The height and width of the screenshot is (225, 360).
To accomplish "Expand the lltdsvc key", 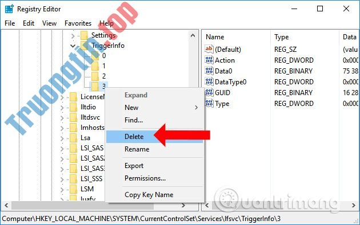I will pos(62,118).
